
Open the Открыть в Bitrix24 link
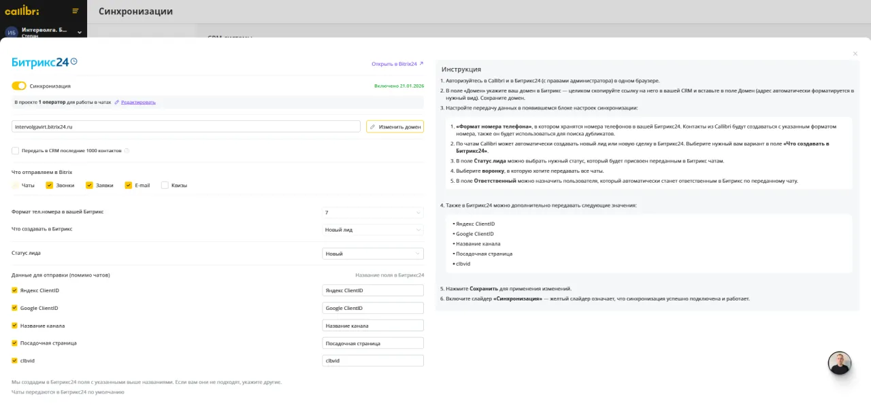[x=397, y=64]
